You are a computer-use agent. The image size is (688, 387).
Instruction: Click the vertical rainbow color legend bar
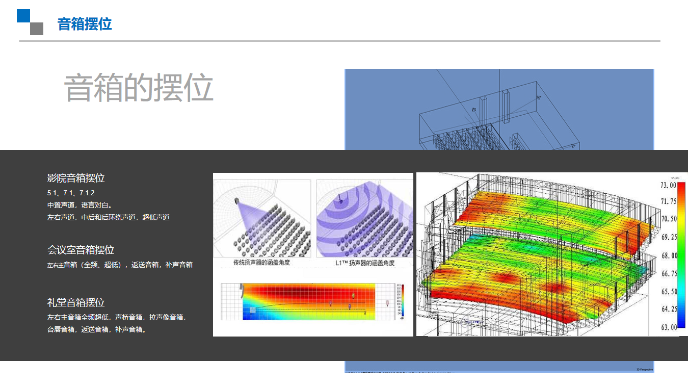(x=682, y=255)
